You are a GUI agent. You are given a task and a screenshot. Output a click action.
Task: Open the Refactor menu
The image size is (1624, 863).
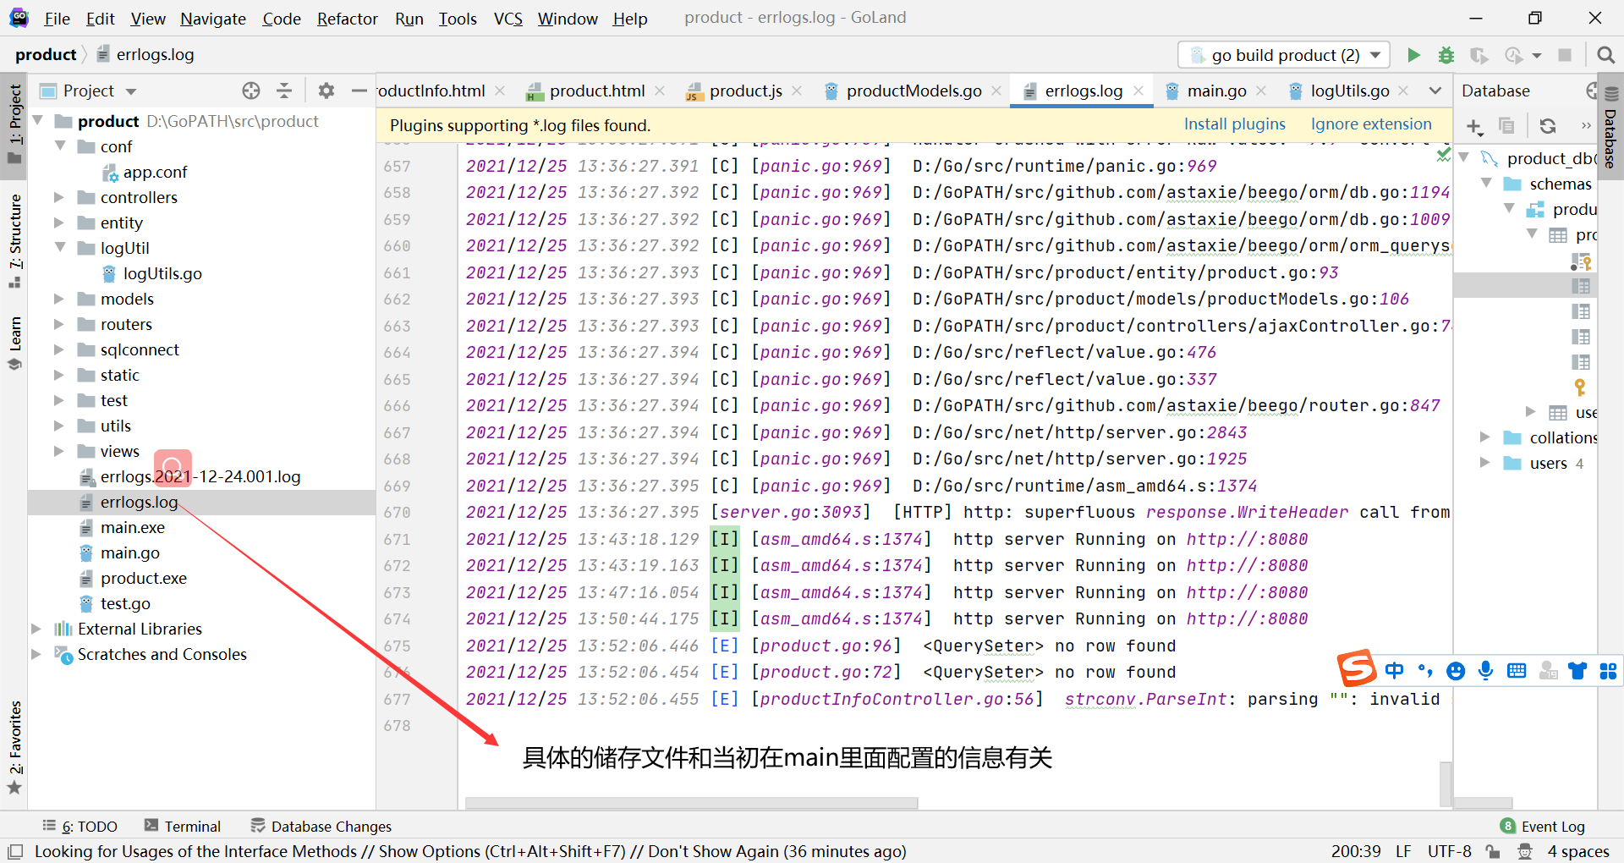pyautogui.click(x=347, y=18)
